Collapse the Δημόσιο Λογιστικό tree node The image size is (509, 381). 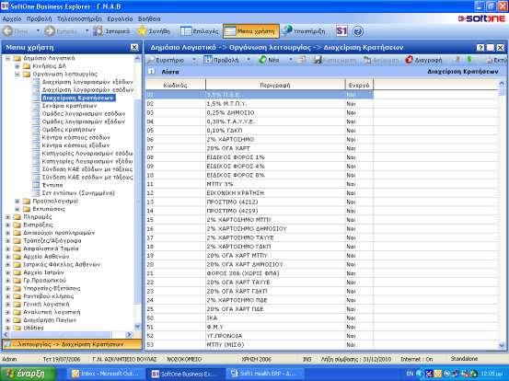click(7, 58)
